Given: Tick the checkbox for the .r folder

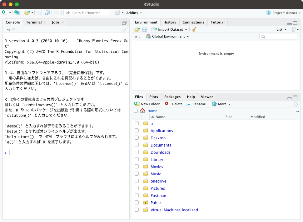Looking at the screenshot, I should [x=137, y=123].
